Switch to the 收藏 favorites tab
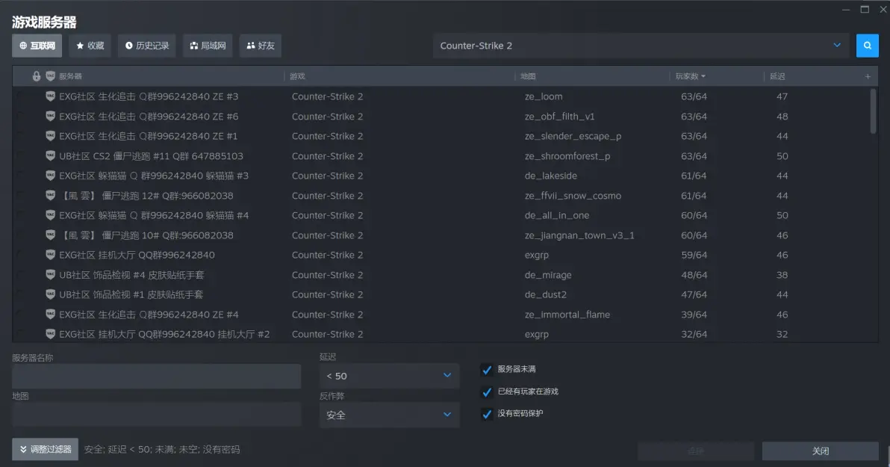890x467 pixels. [x=90, y=46]
